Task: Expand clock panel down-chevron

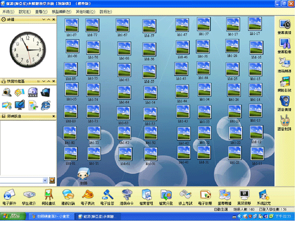Action: [x=44, y=19]
